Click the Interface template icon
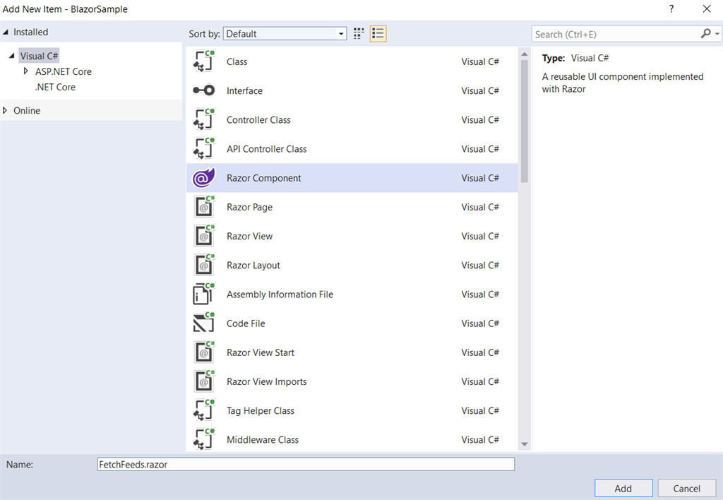The height and width of the screenshot is (500, 723). point(204,90)
